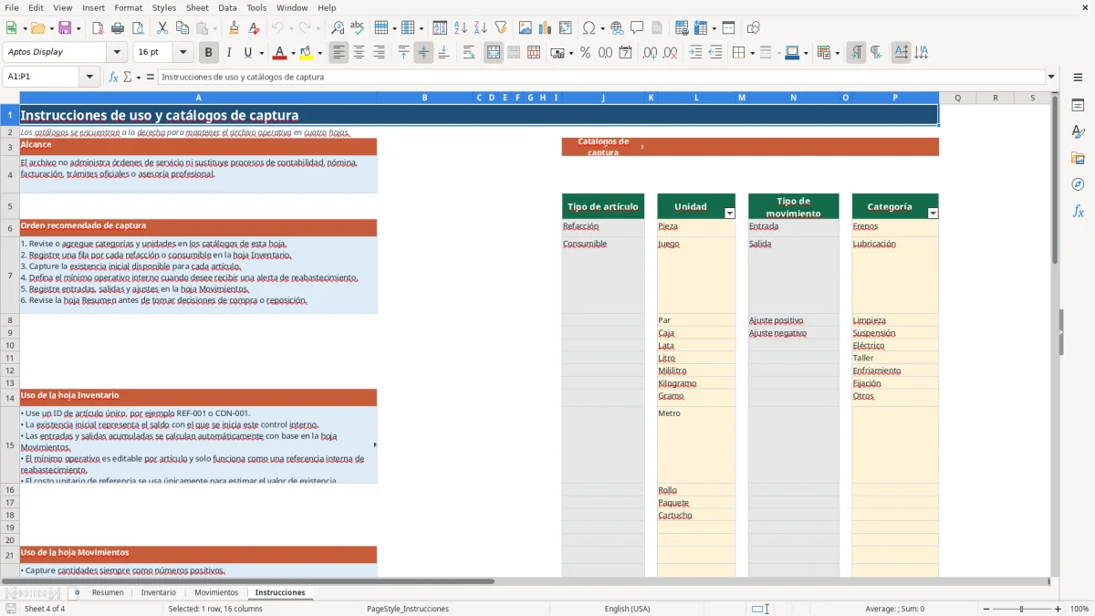Click the Clear Direct Formatting icon

click(254, 28)
